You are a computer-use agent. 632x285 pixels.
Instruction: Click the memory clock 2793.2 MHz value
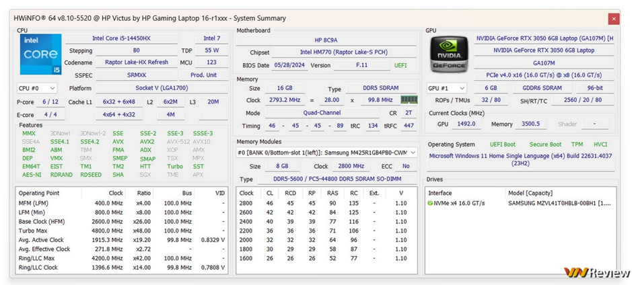[x=285, y=100]
